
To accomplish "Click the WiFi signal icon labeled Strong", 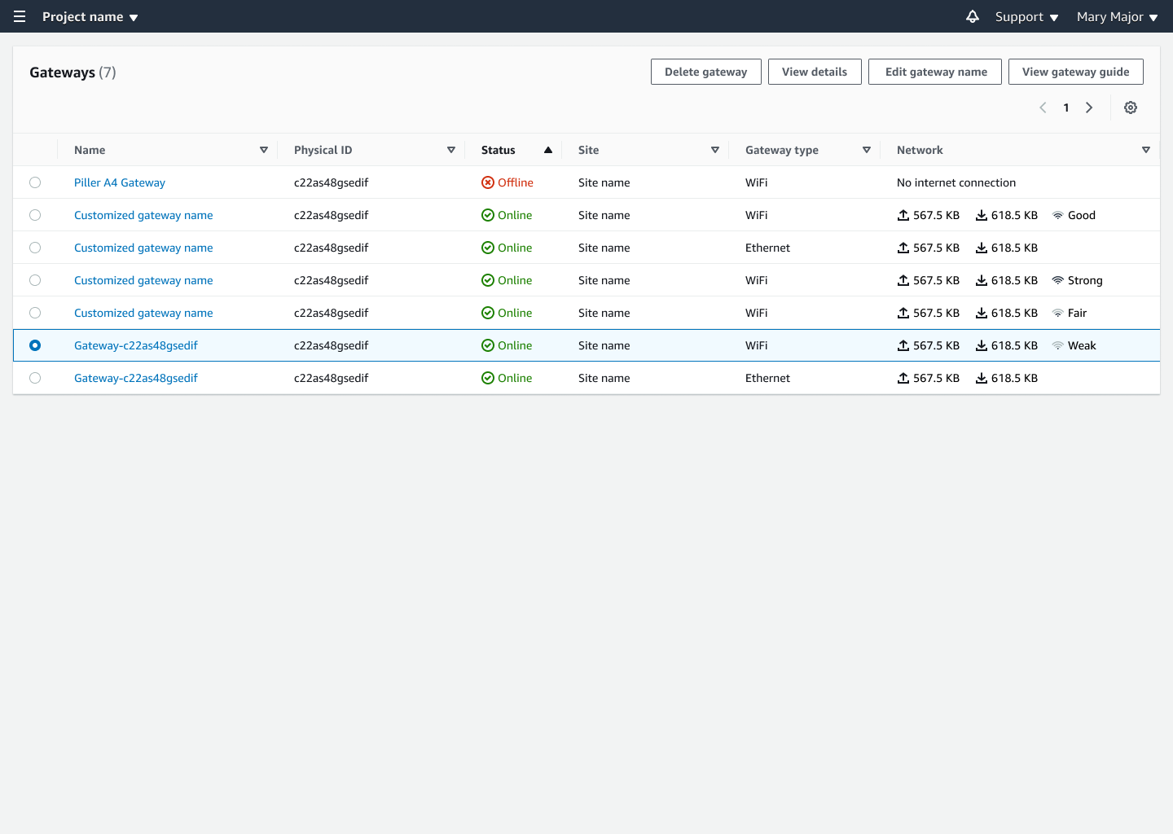I will tap(1057, 279).
